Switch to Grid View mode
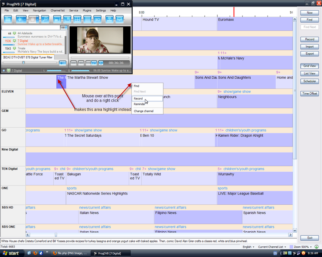 310,66
